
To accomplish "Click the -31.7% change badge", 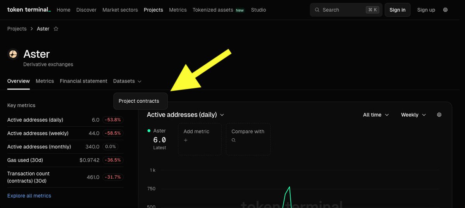I will (x=113, y=177).
